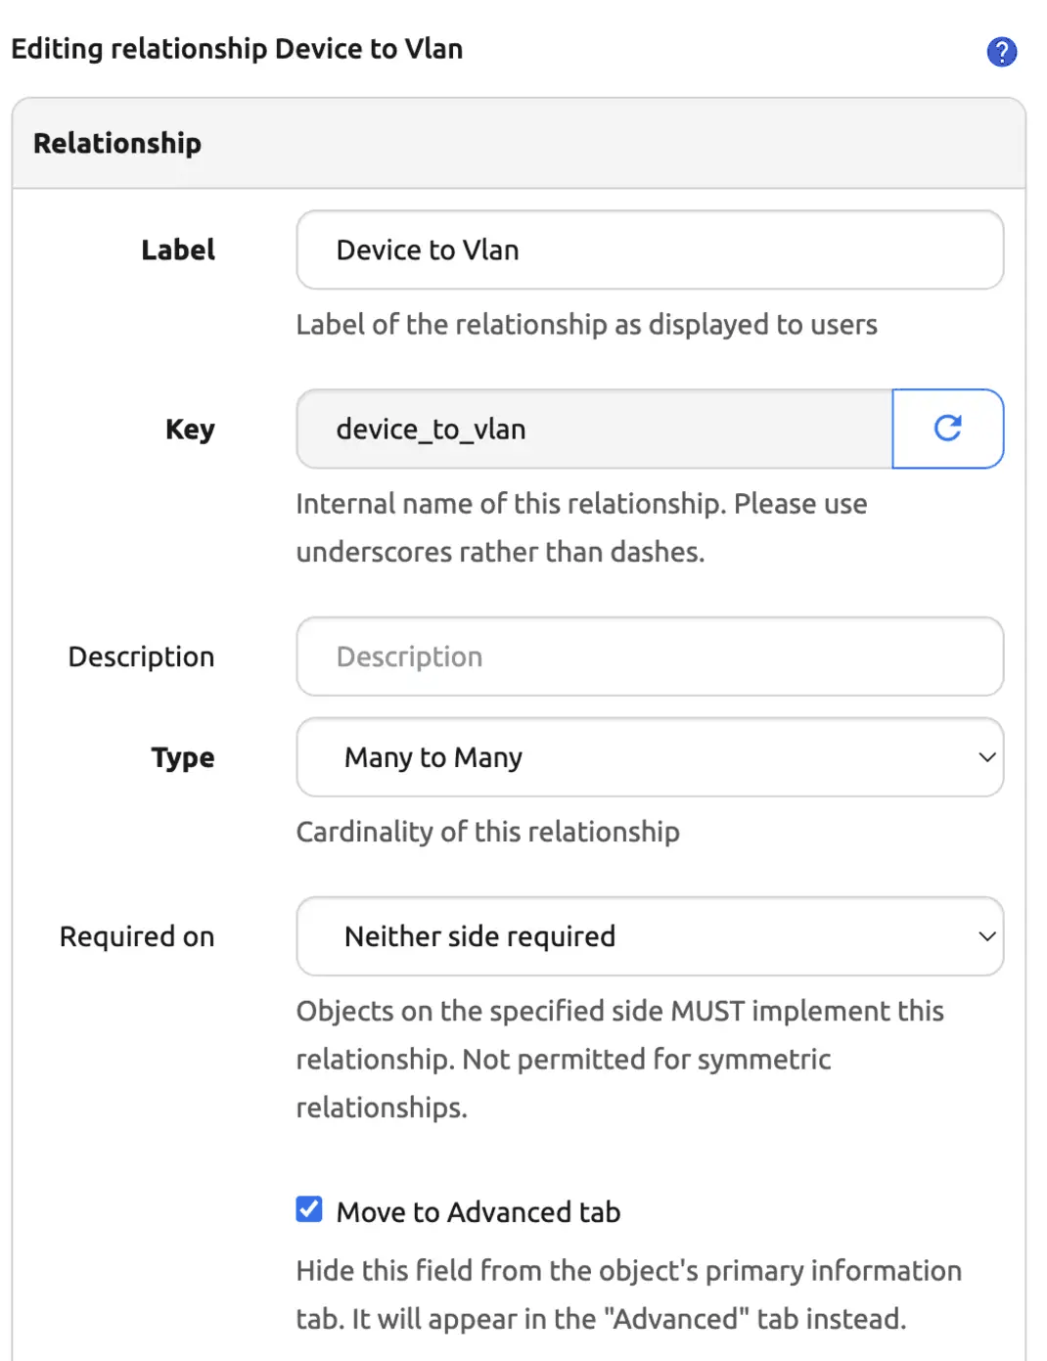Click the Key field label

coord(190,429)
